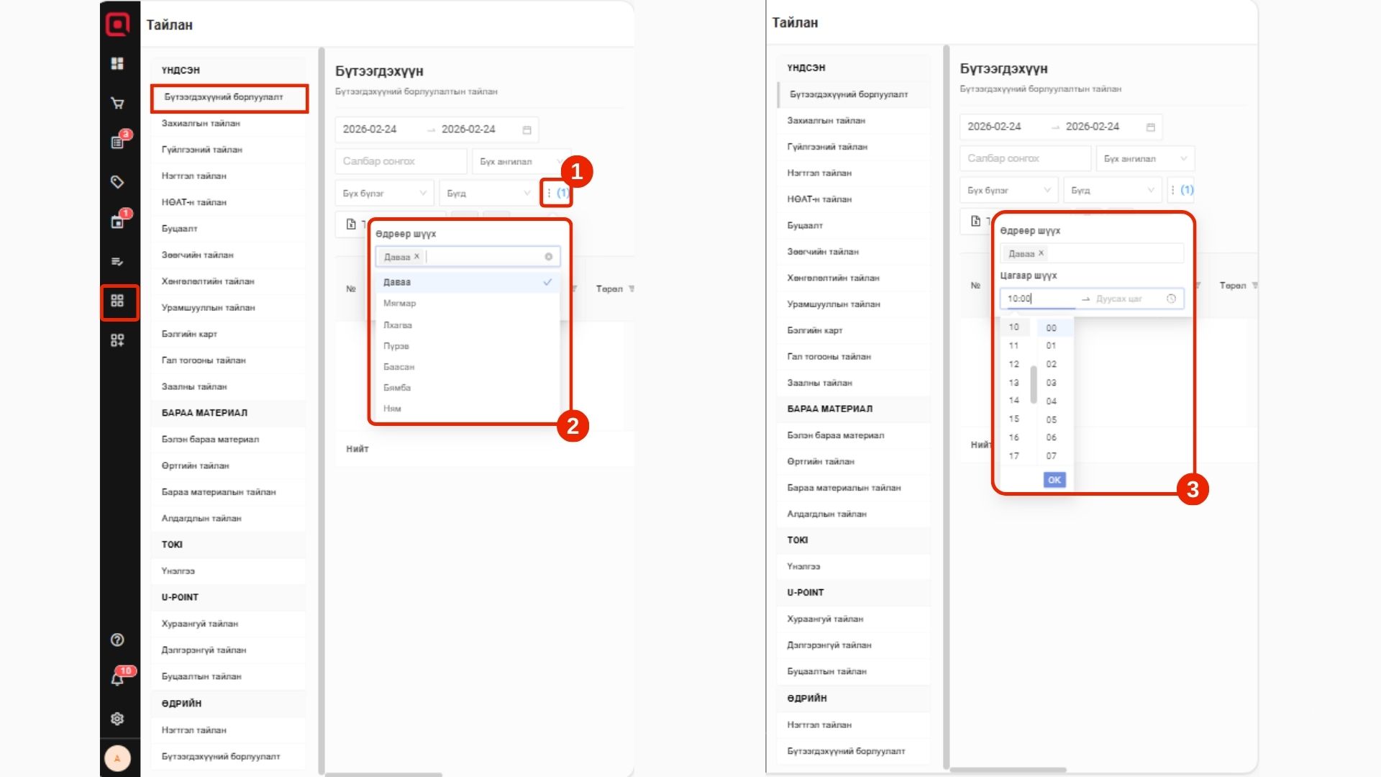Open the Бүгд dropdown in right panel
The image size is (1381, 777).
pyautogui.click(x=1112, y=190)
